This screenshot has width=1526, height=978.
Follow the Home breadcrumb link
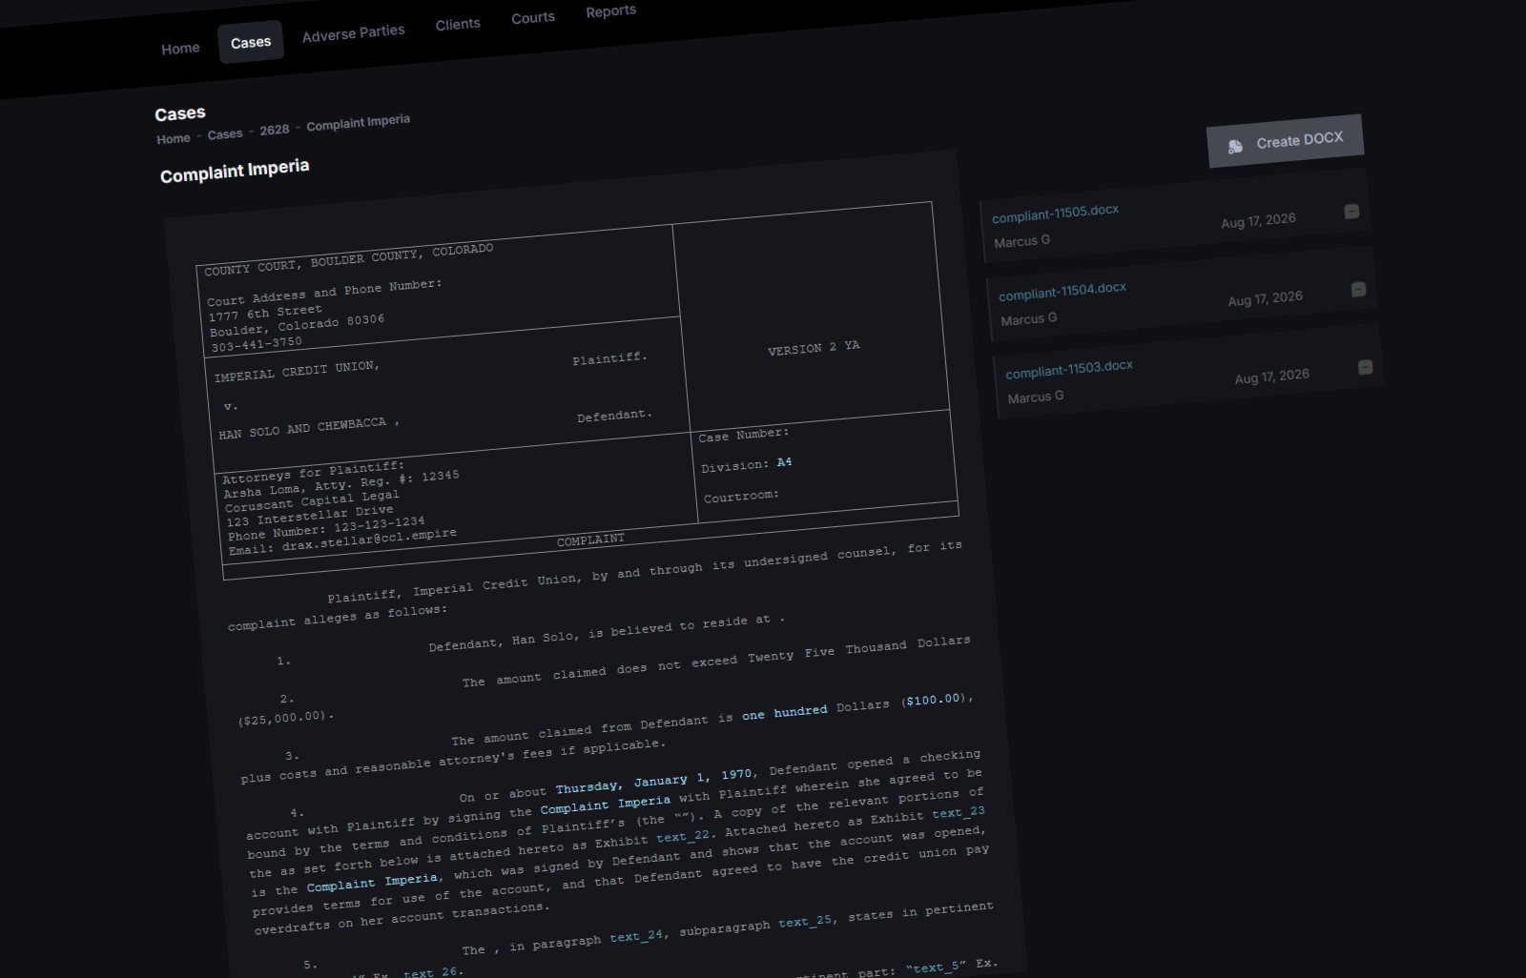coord(174,139)
